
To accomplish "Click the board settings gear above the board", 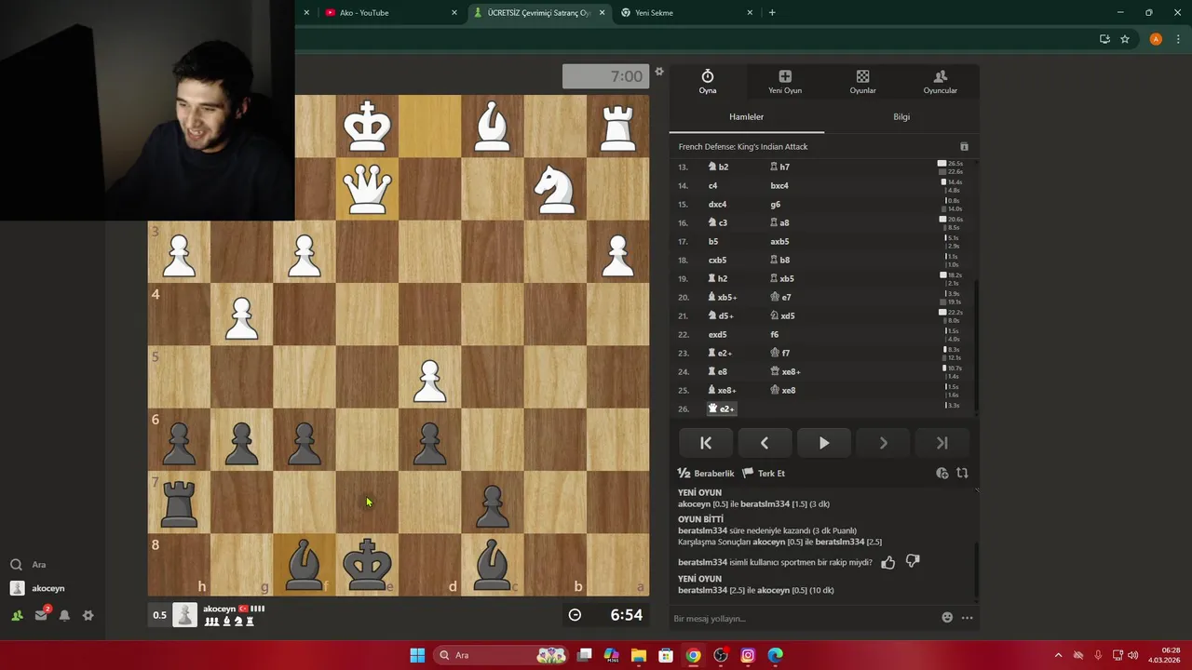I will point(659,72).
